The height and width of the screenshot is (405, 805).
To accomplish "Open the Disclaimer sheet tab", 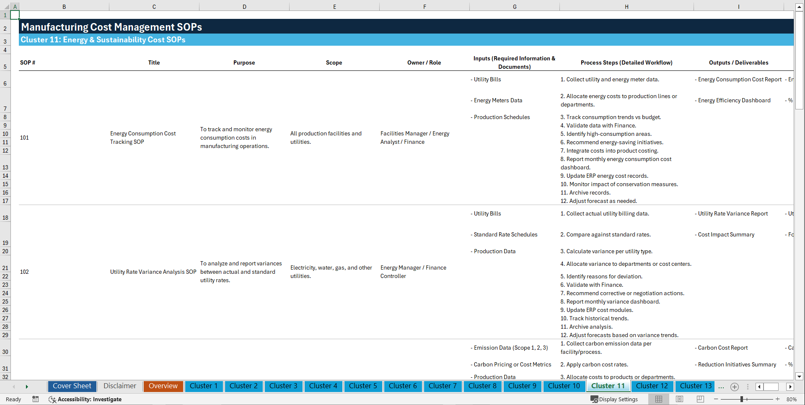I will click(119, 386).
